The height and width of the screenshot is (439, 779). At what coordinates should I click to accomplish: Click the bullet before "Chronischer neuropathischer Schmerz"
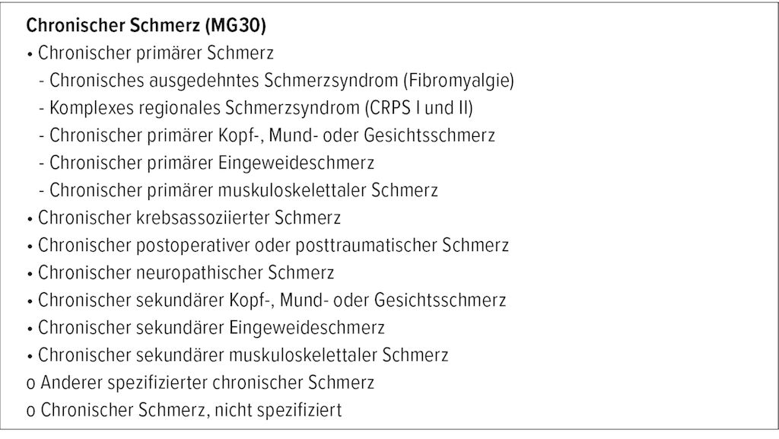tap(29, 273)
